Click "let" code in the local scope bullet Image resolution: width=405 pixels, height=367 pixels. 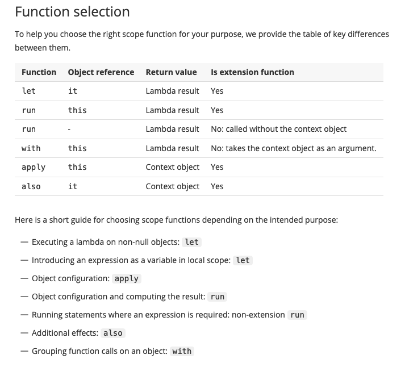pyautogui.click(x=243, y=260)
